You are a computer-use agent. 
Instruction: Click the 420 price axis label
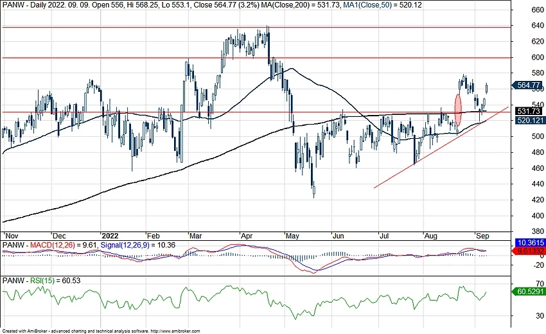(538, 200)
